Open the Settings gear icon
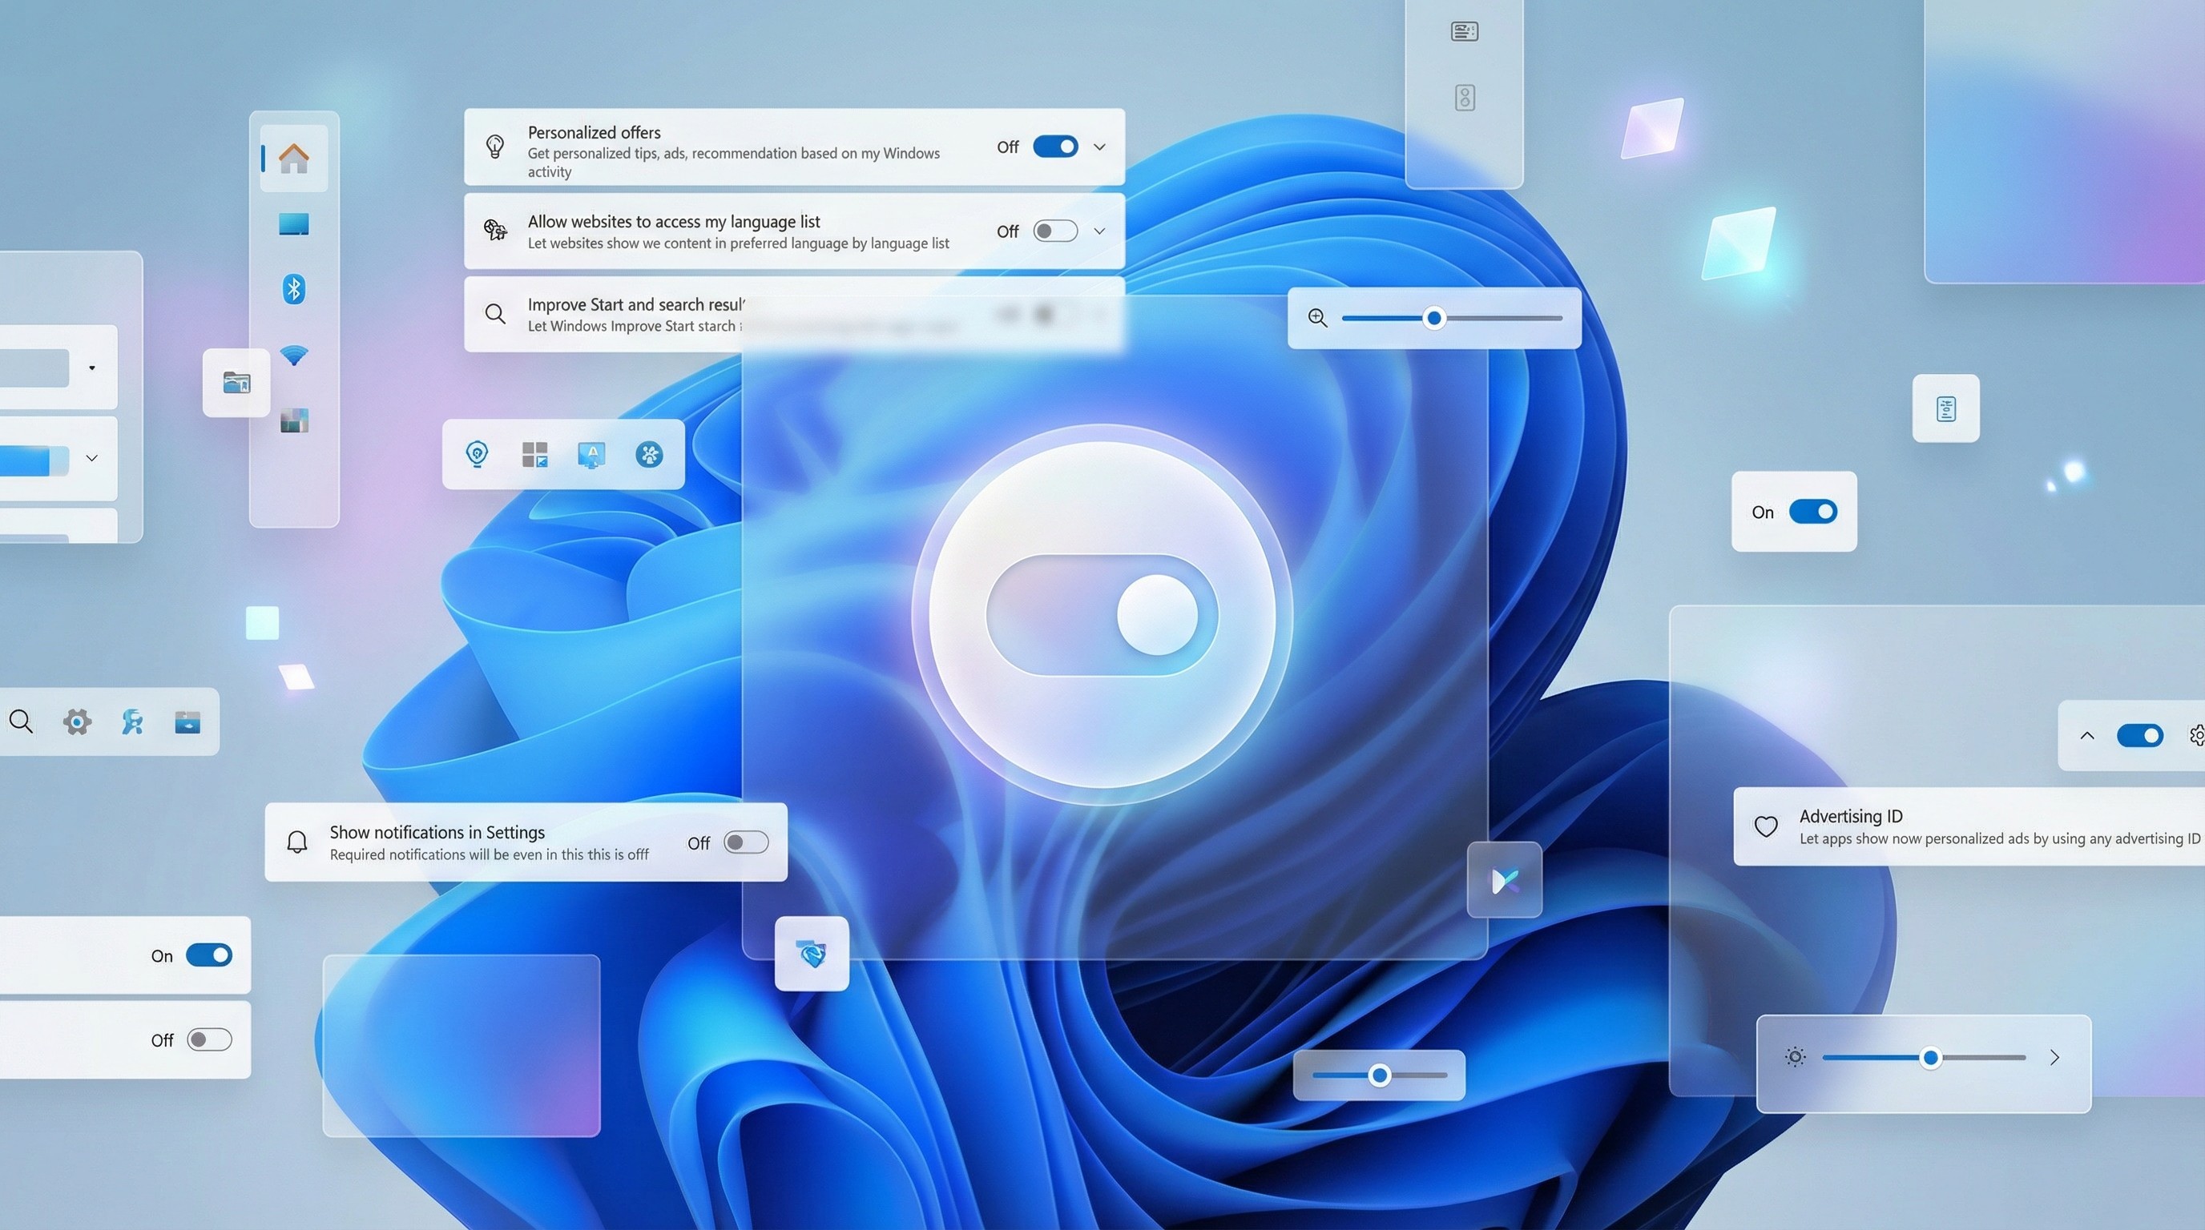Image resolution: width=2205 pixels, height=1230 pixels. pyautogui.click(x=76, y=721)
